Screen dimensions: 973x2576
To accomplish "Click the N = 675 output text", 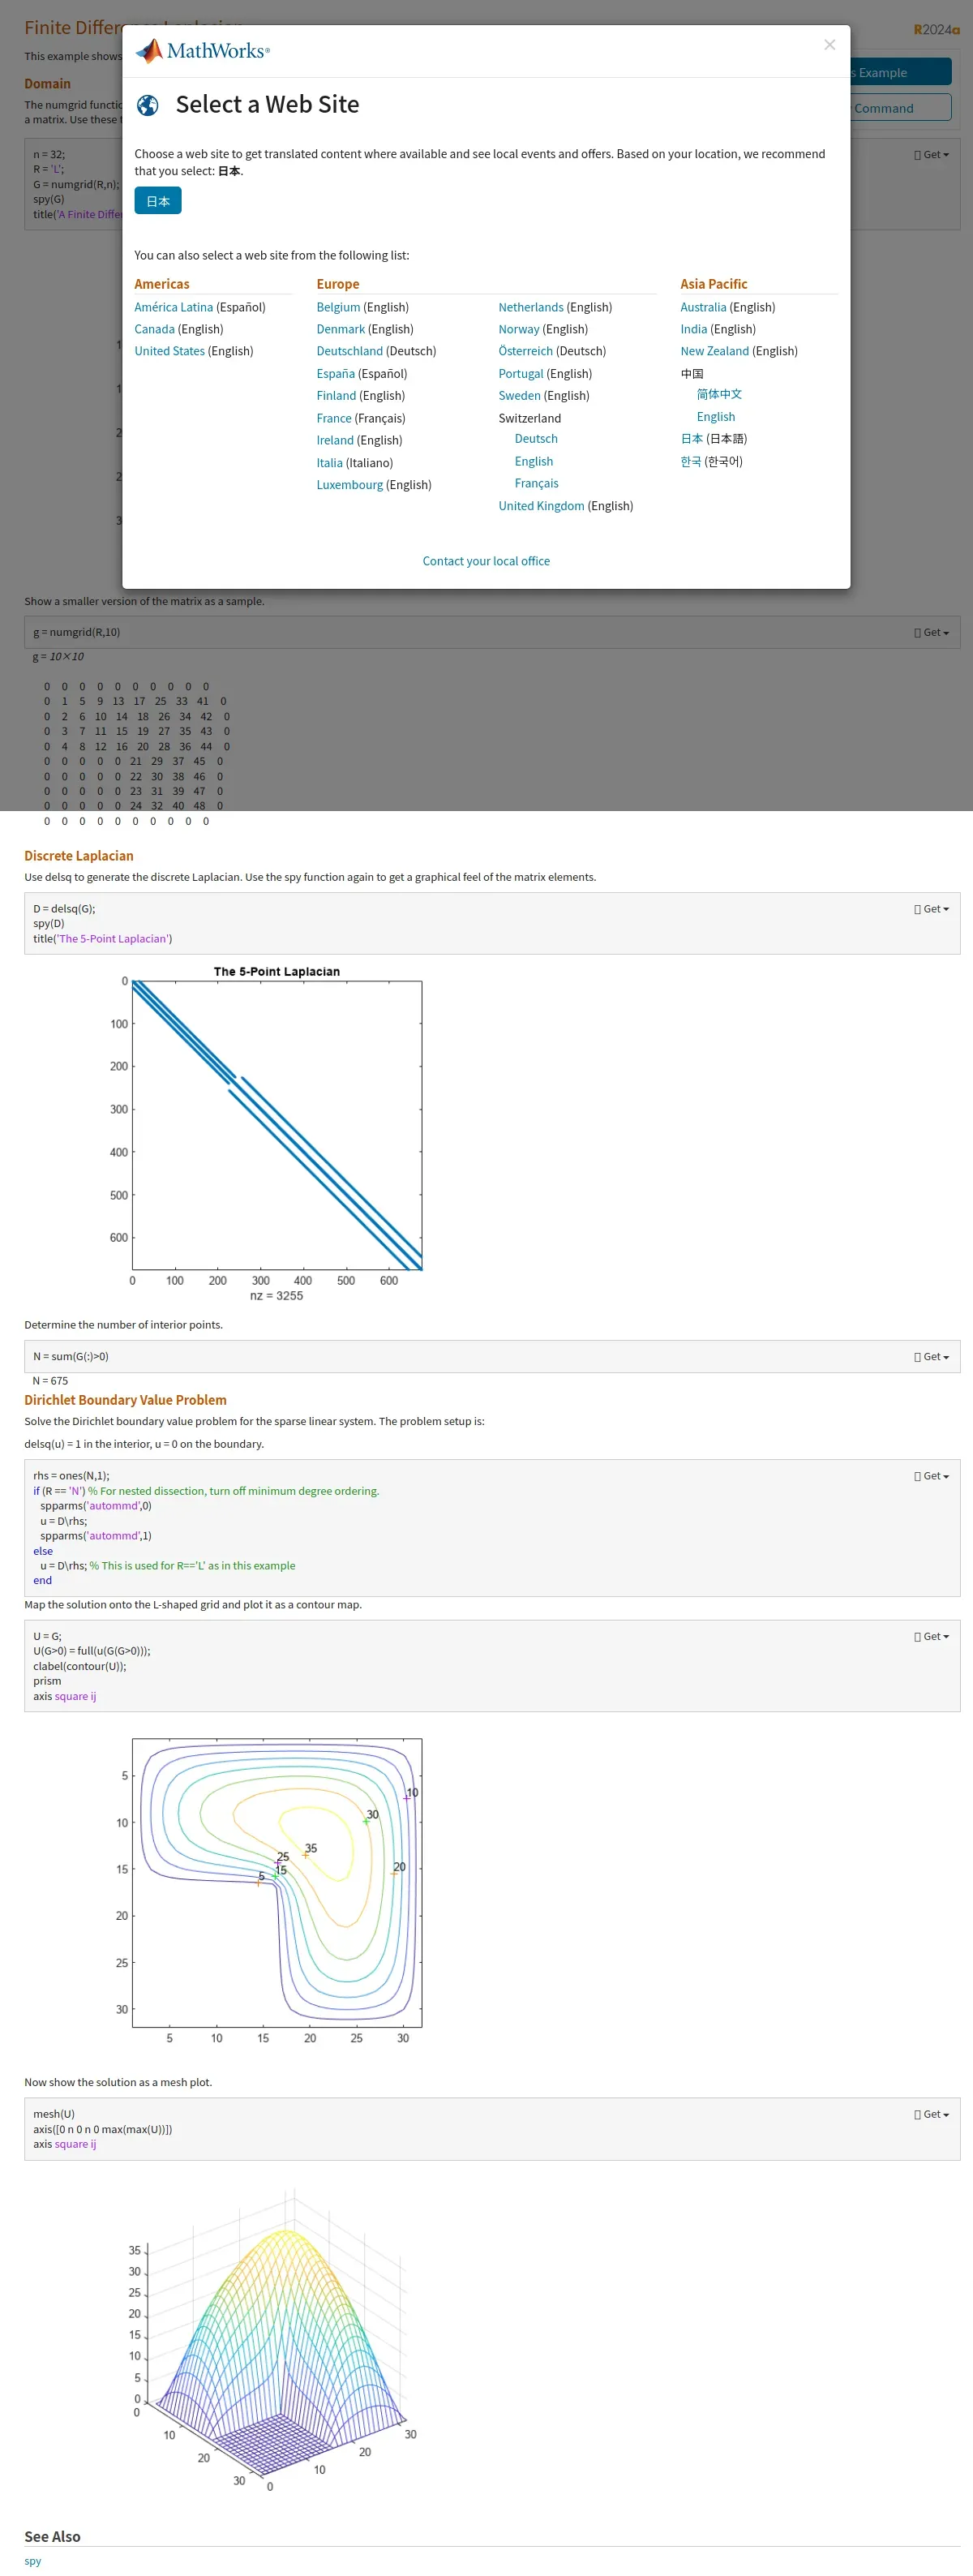I will (x=50, y=1381).
